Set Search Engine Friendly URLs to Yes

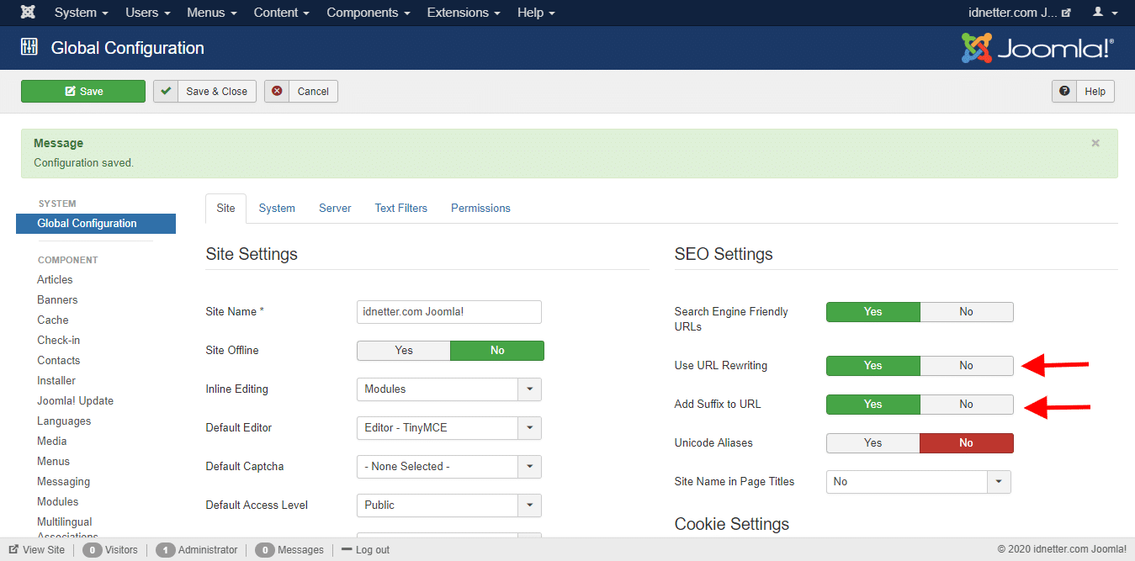point(873,312)
